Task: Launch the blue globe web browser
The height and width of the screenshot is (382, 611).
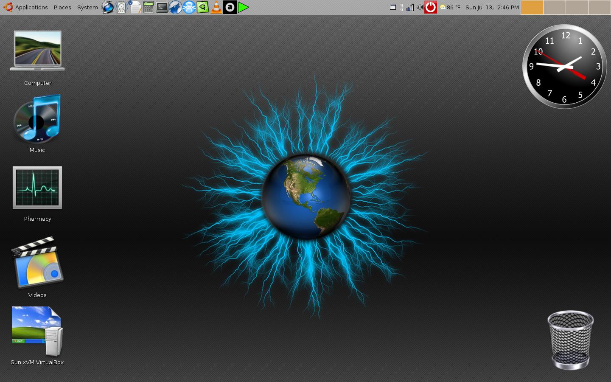Action: point(108,7)
